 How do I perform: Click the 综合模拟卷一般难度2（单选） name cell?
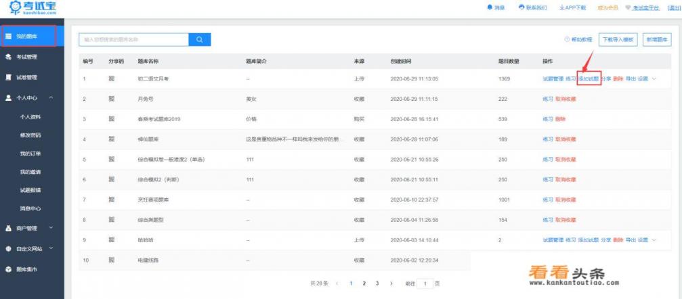(x=171, y=160)
